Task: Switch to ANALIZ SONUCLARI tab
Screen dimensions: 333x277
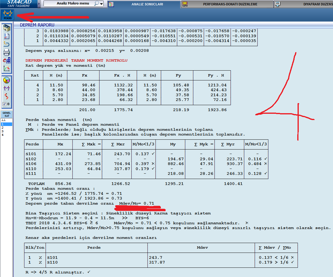Action: coord(147,4)
